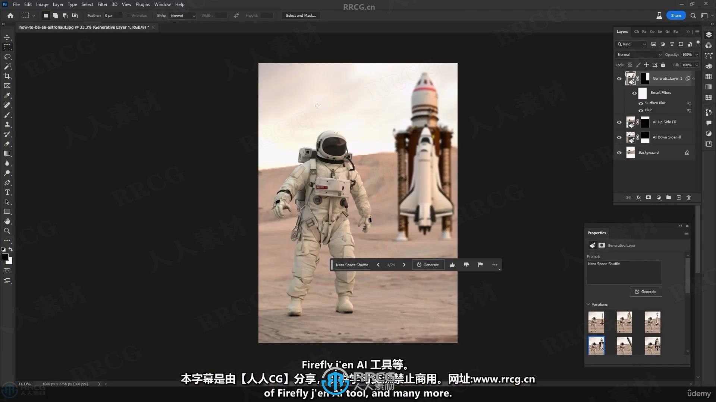Click the Home icon in options bar
The width and height of the screenshot is (716, 402).
pos(10,15)
